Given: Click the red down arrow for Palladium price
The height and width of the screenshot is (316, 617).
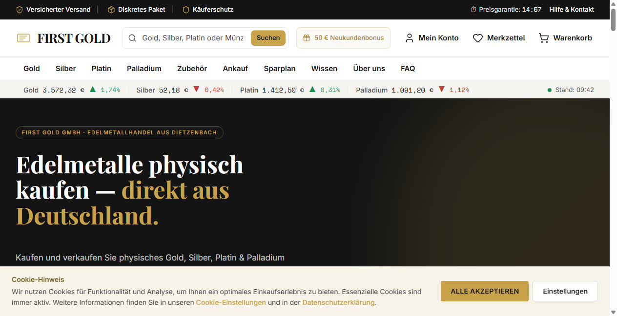Looking at the screenshot, I should click(x=442, y=90).
